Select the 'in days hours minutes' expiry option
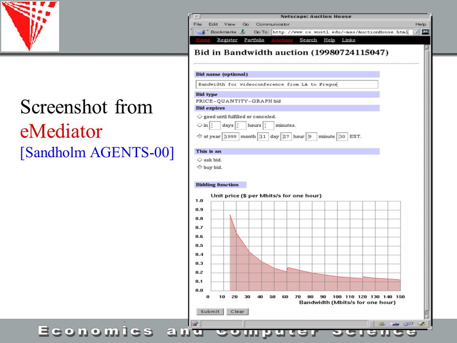Screen dimensions: 457x343 (199, 125)
